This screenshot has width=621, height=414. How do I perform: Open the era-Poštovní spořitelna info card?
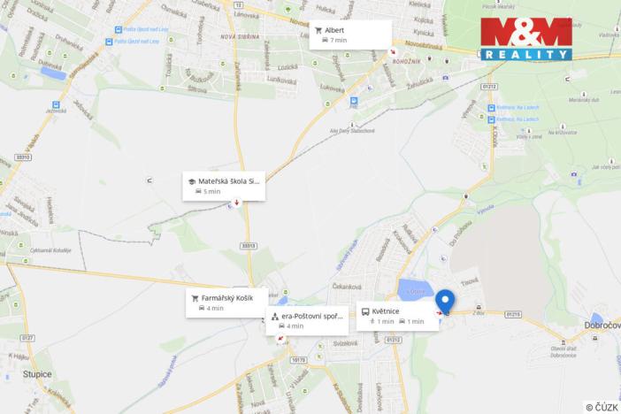307,320
